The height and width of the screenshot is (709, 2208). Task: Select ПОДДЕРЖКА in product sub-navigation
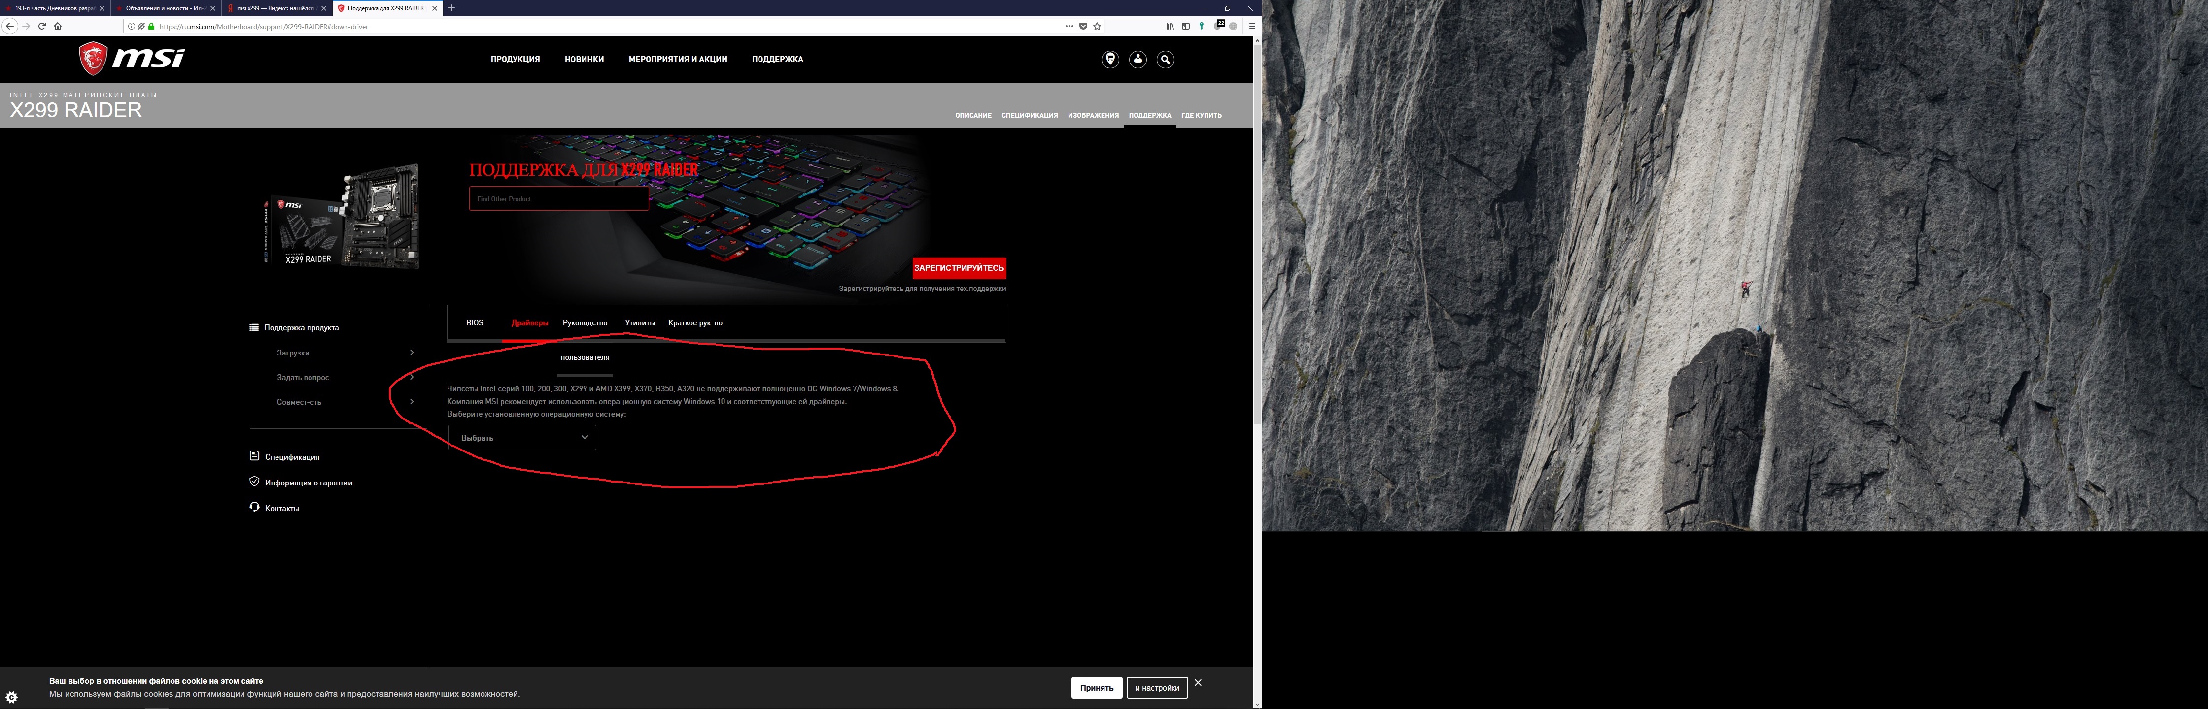tap(1149, 115)
